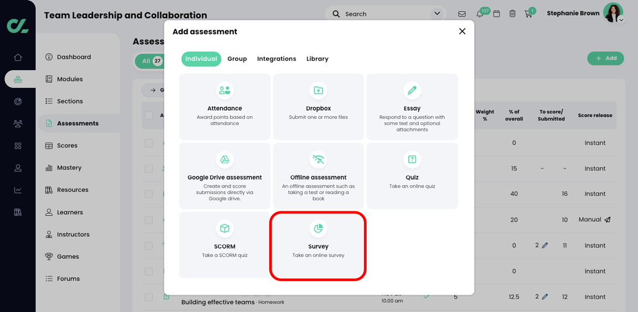Select the Survey assessment card
This screenshot has height=312, width=638.
(318, 246)
